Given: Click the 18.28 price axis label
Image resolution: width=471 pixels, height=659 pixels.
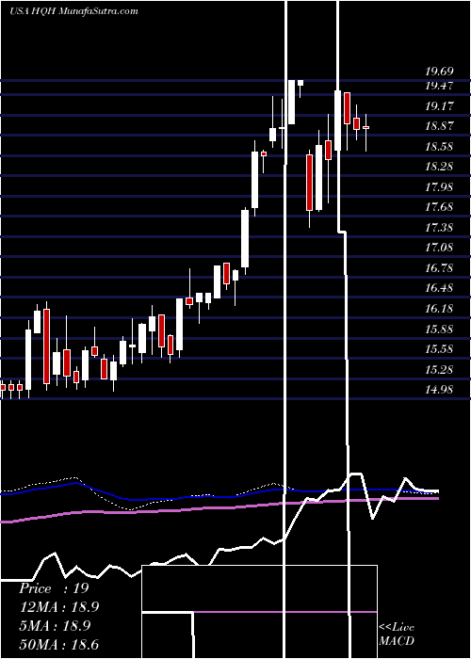Looking at the screenshot, I should tap(440, 167).
